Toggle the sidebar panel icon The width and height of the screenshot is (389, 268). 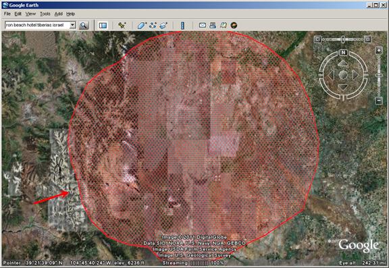pos(103,25)
